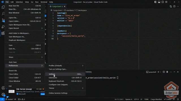
Task: Open the Terminal menu
Action: pyautogui.click(x=44, y=2)
